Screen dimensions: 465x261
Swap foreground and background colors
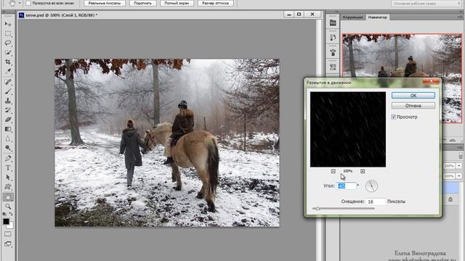click(11, 214)
